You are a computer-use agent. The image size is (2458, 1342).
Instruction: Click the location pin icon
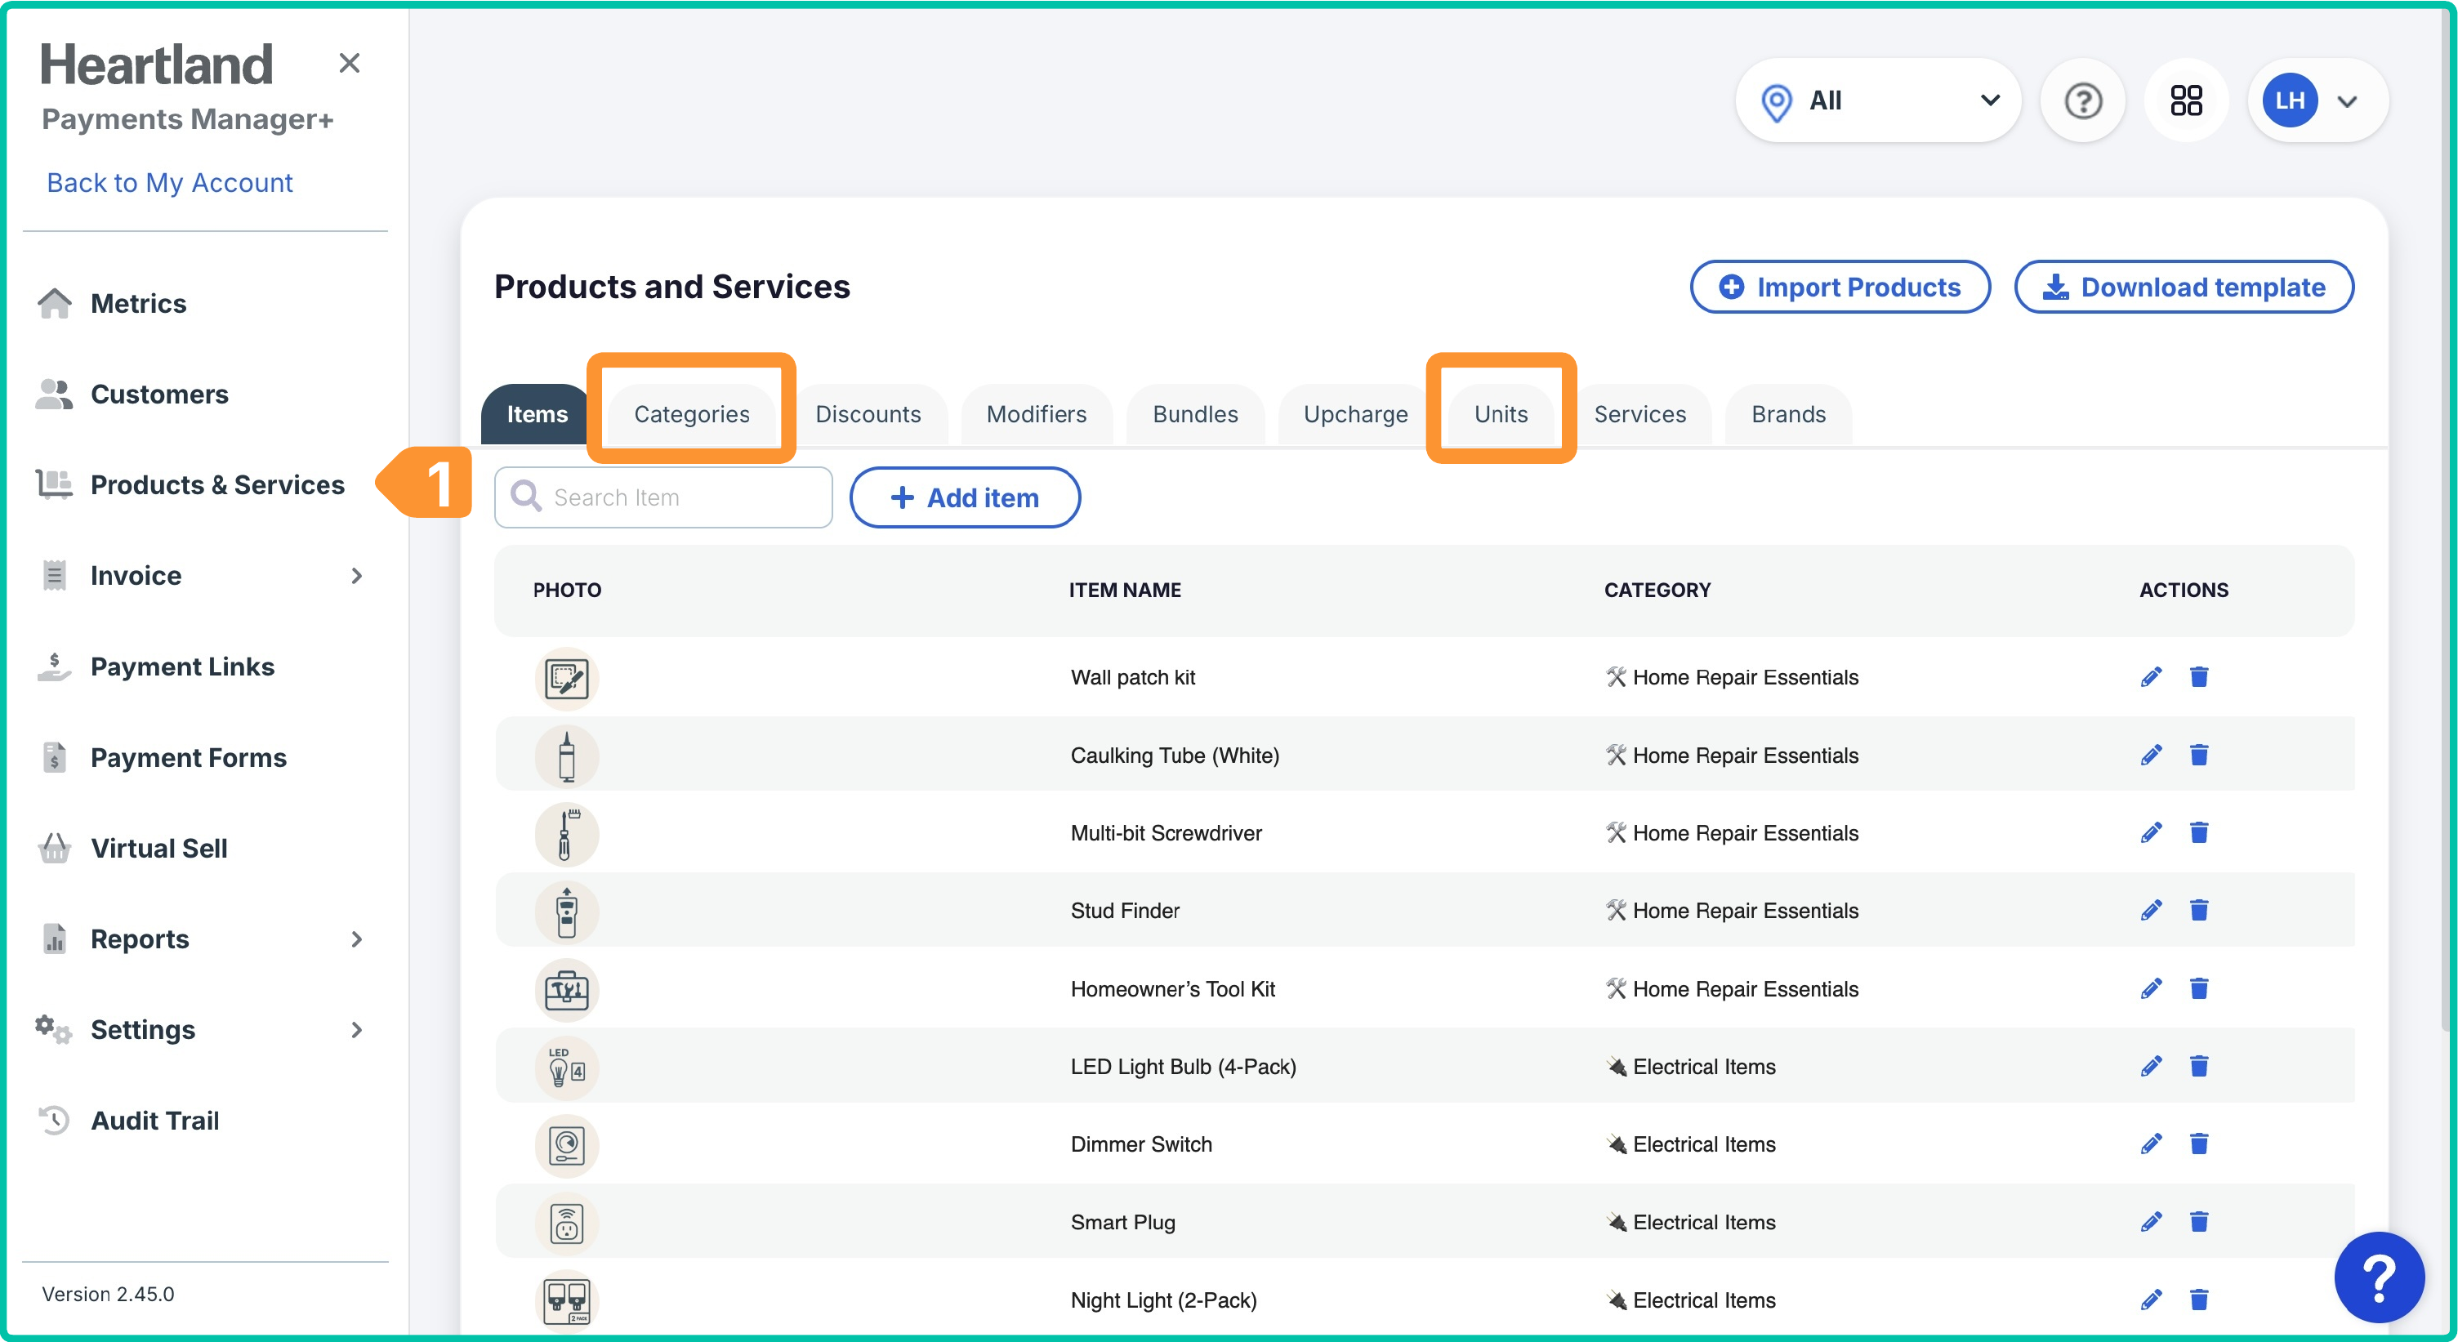pos(1776,102)
